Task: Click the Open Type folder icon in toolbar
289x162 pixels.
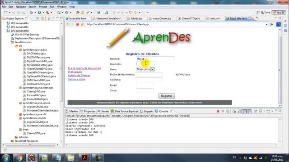Action: pyautogui.click(x=78, y=13)
